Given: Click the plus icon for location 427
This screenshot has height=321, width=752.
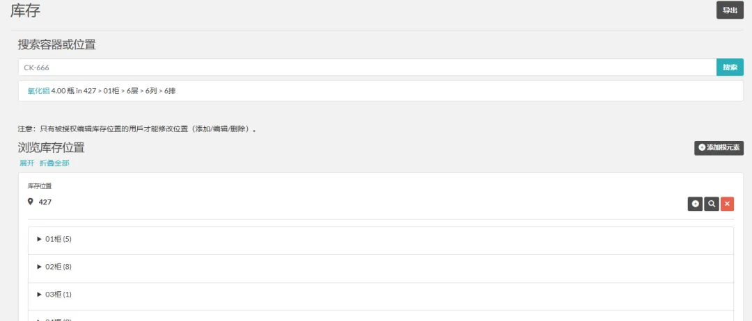Looking at the screenshot, I should coord(695,204).
